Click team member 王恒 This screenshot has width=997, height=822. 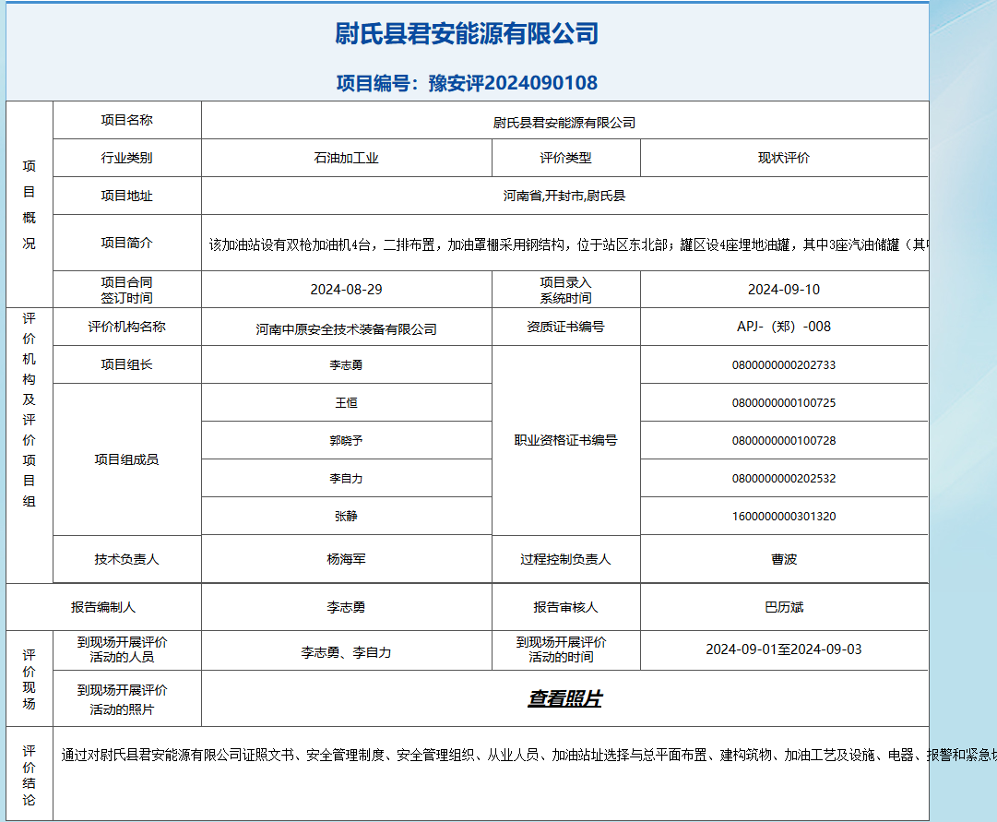[x=347, y=403]
